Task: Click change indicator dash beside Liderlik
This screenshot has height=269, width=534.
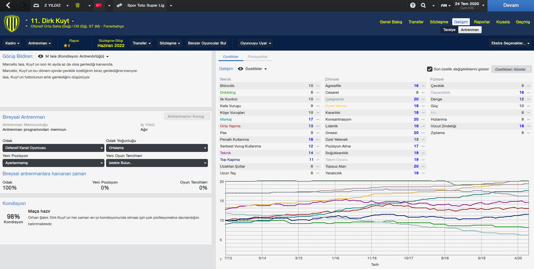Action: pos(423,126)
